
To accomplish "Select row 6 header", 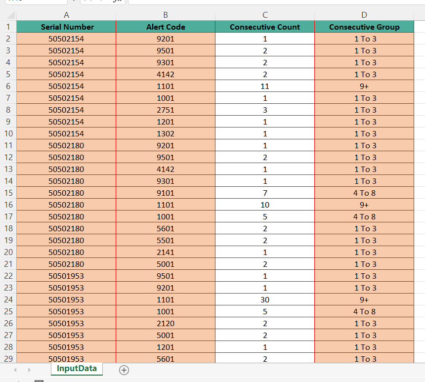I will click(8, 86).
